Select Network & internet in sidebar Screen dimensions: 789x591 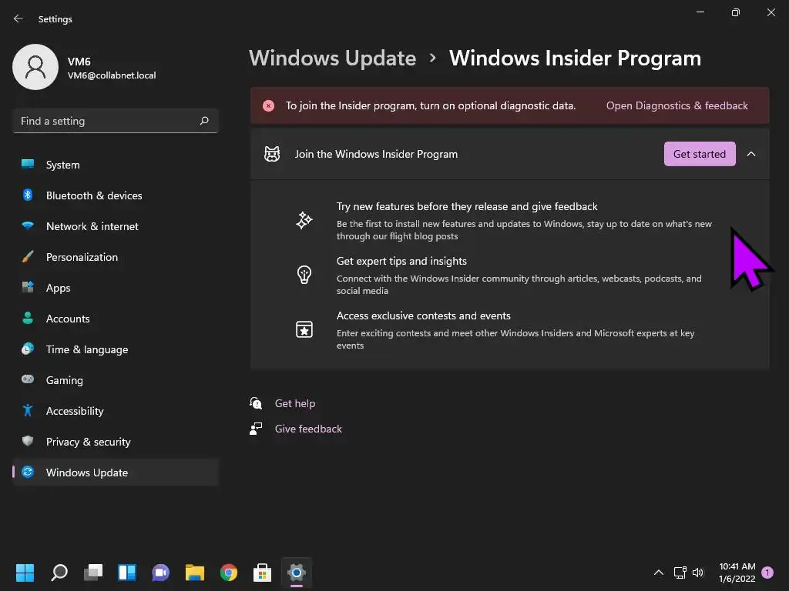(x=116, y=225)
